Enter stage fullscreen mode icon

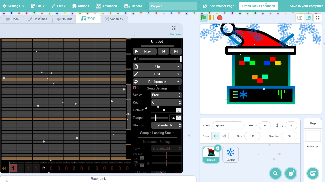pyautogui.click(x=318, y=18)
